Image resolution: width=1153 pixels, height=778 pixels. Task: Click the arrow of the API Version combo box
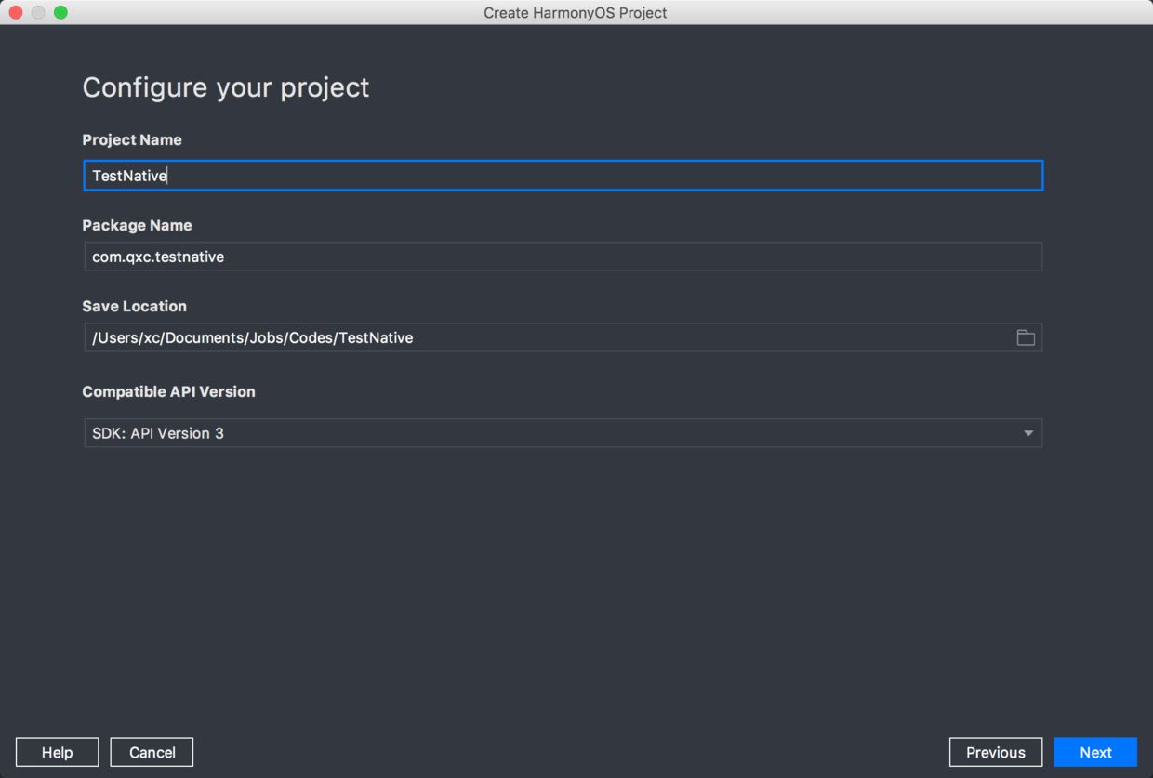1027,433
